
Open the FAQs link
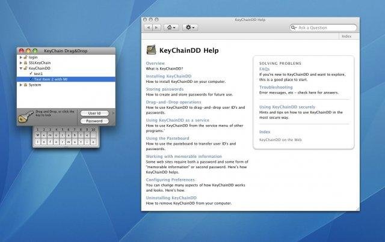point(265,69)
